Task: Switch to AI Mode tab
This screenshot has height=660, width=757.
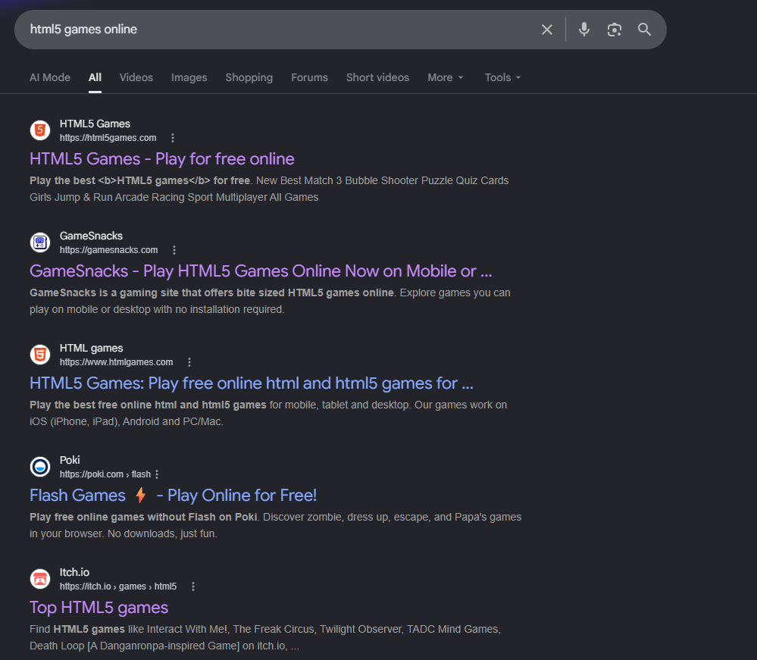Action: (x=50, y=77)
